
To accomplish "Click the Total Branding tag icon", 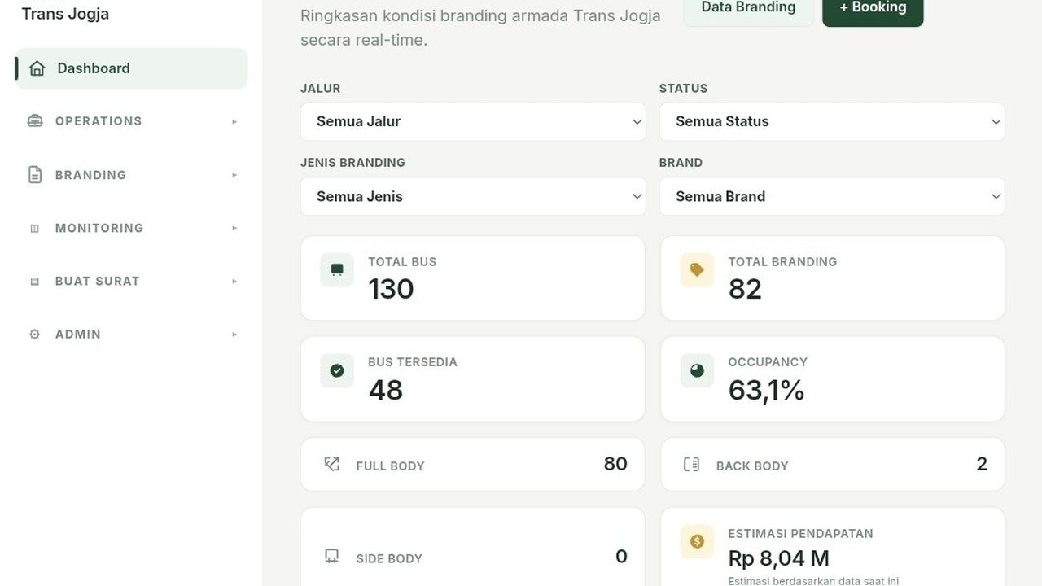I will [697, 269].
